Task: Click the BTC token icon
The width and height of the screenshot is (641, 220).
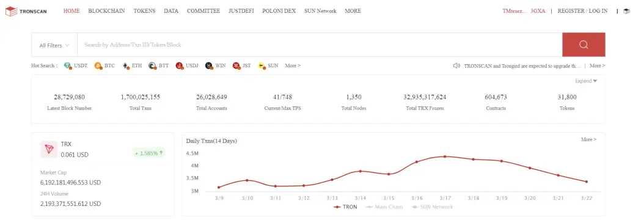Action: 98,65
